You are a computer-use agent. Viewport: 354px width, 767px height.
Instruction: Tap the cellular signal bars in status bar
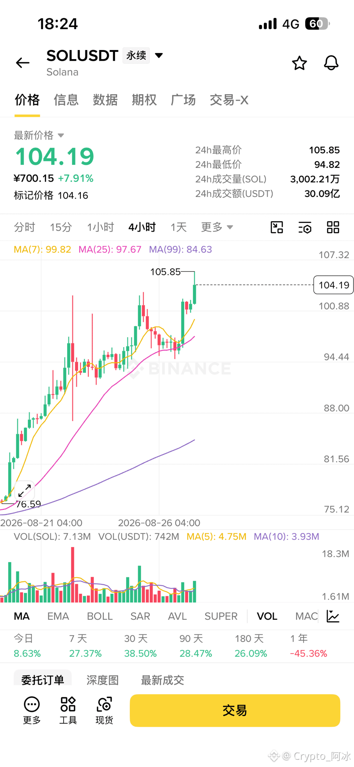pos(268,24)
